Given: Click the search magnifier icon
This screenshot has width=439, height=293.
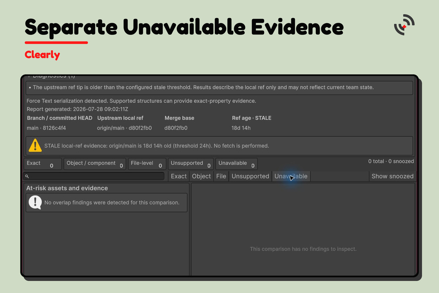Looking at the screenshot, I should 27,176.
